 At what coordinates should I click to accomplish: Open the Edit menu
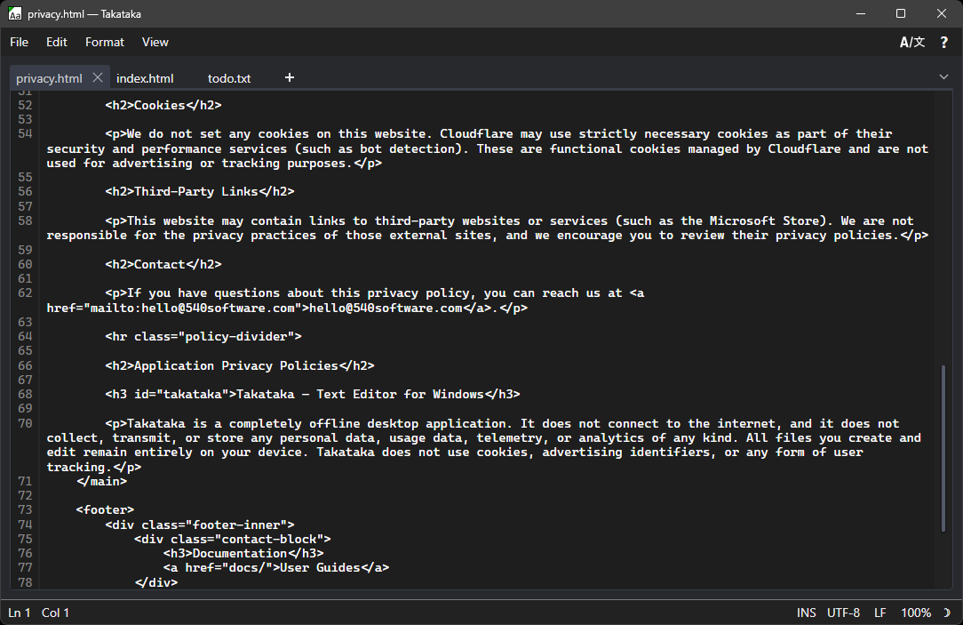pos(57,42)
